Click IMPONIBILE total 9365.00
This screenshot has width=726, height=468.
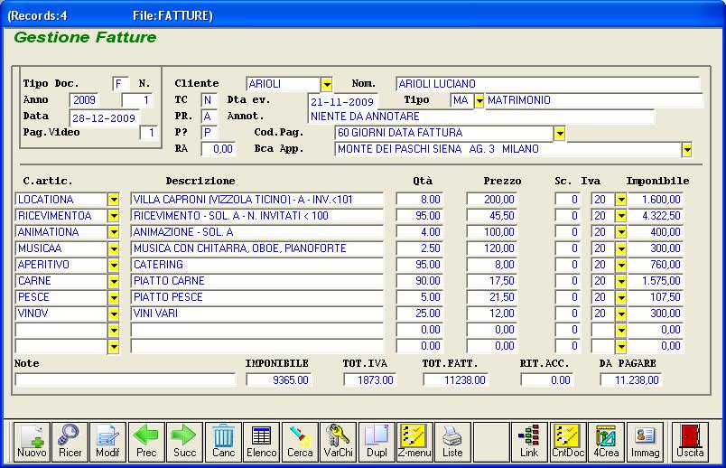point(279,380)
